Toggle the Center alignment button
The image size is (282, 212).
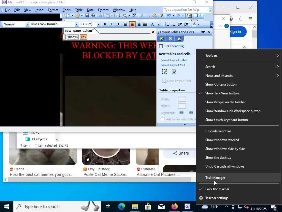(132, 24)
